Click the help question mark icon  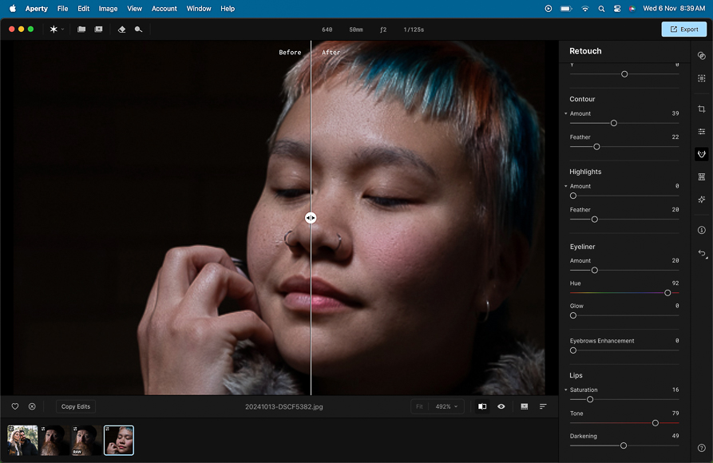[702, 448]
